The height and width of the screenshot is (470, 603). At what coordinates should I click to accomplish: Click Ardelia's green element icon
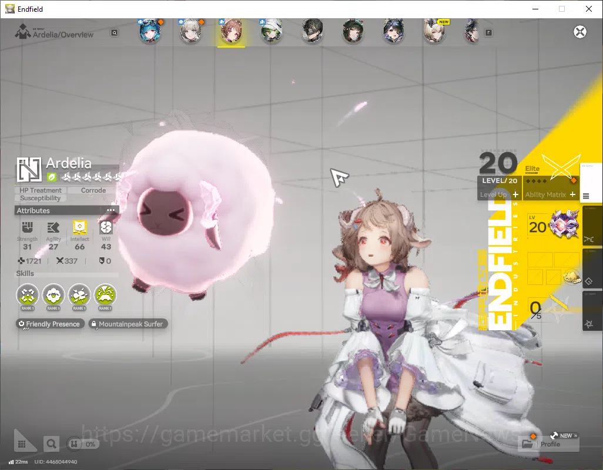(52, 177)
